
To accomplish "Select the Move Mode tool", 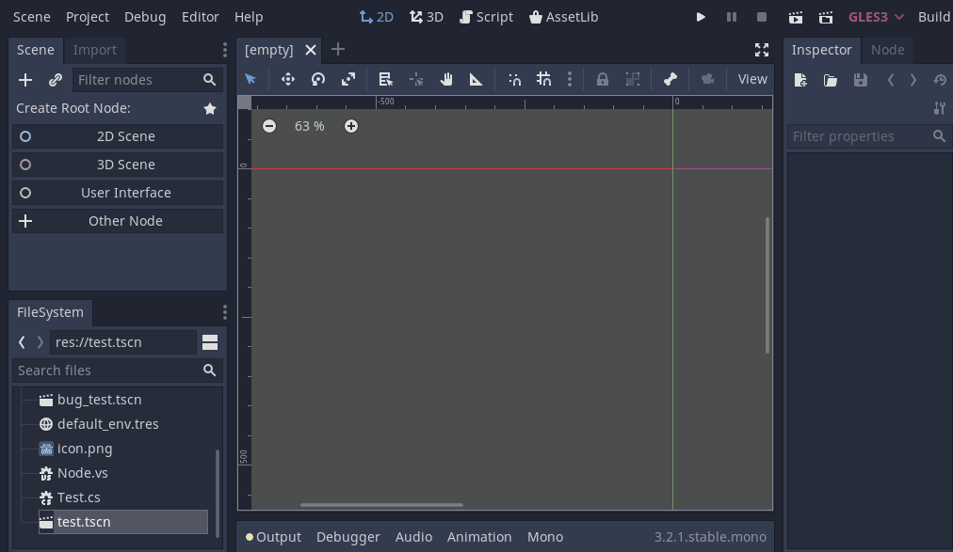I will tap(288, 79).
